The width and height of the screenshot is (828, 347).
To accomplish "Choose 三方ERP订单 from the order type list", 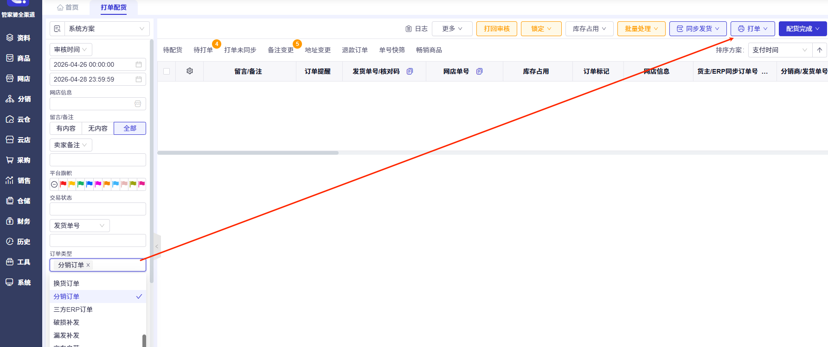I will click(98, 309).
